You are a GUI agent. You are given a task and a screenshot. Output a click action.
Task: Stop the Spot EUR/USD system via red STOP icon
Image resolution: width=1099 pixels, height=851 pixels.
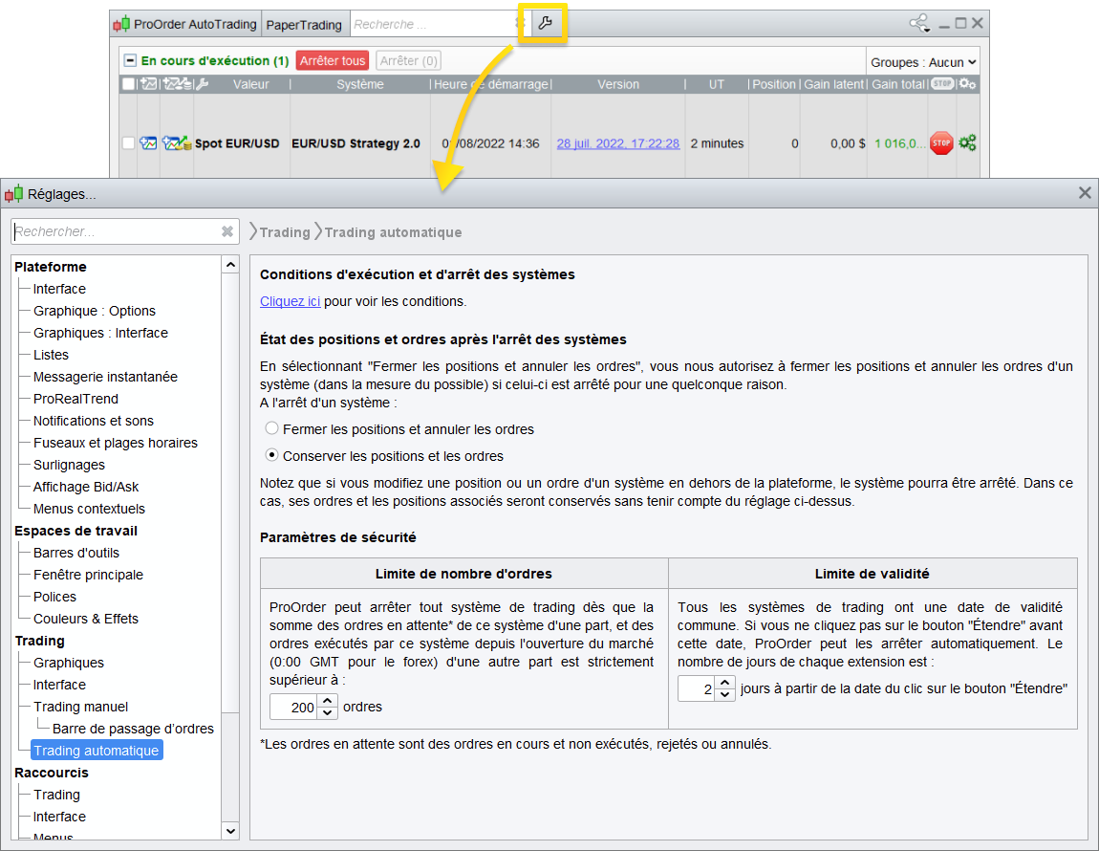tap(941, 143)
